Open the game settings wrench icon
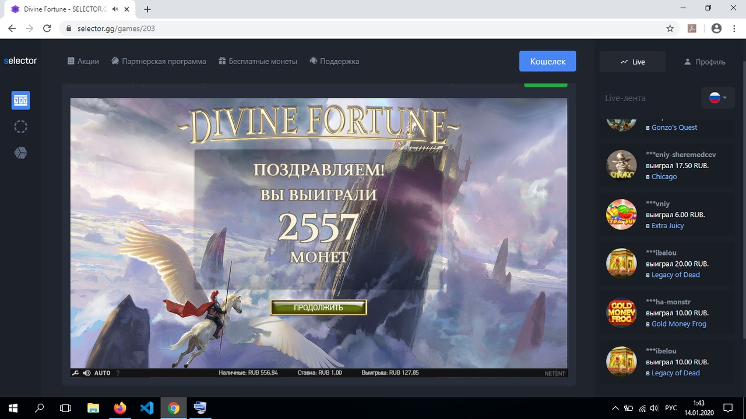The height and width of the screenshot is (419, 746). point(75,373)
